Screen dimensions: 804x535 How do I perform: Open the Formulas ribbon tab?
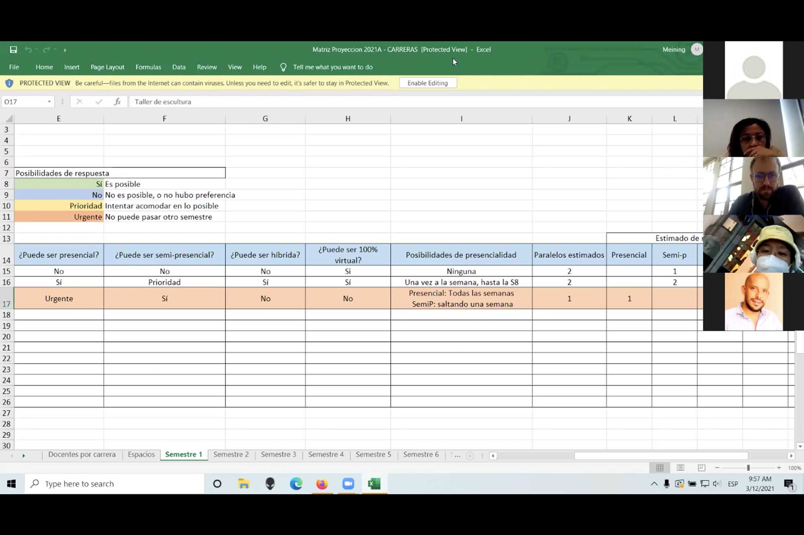click(x=148, y=67)
